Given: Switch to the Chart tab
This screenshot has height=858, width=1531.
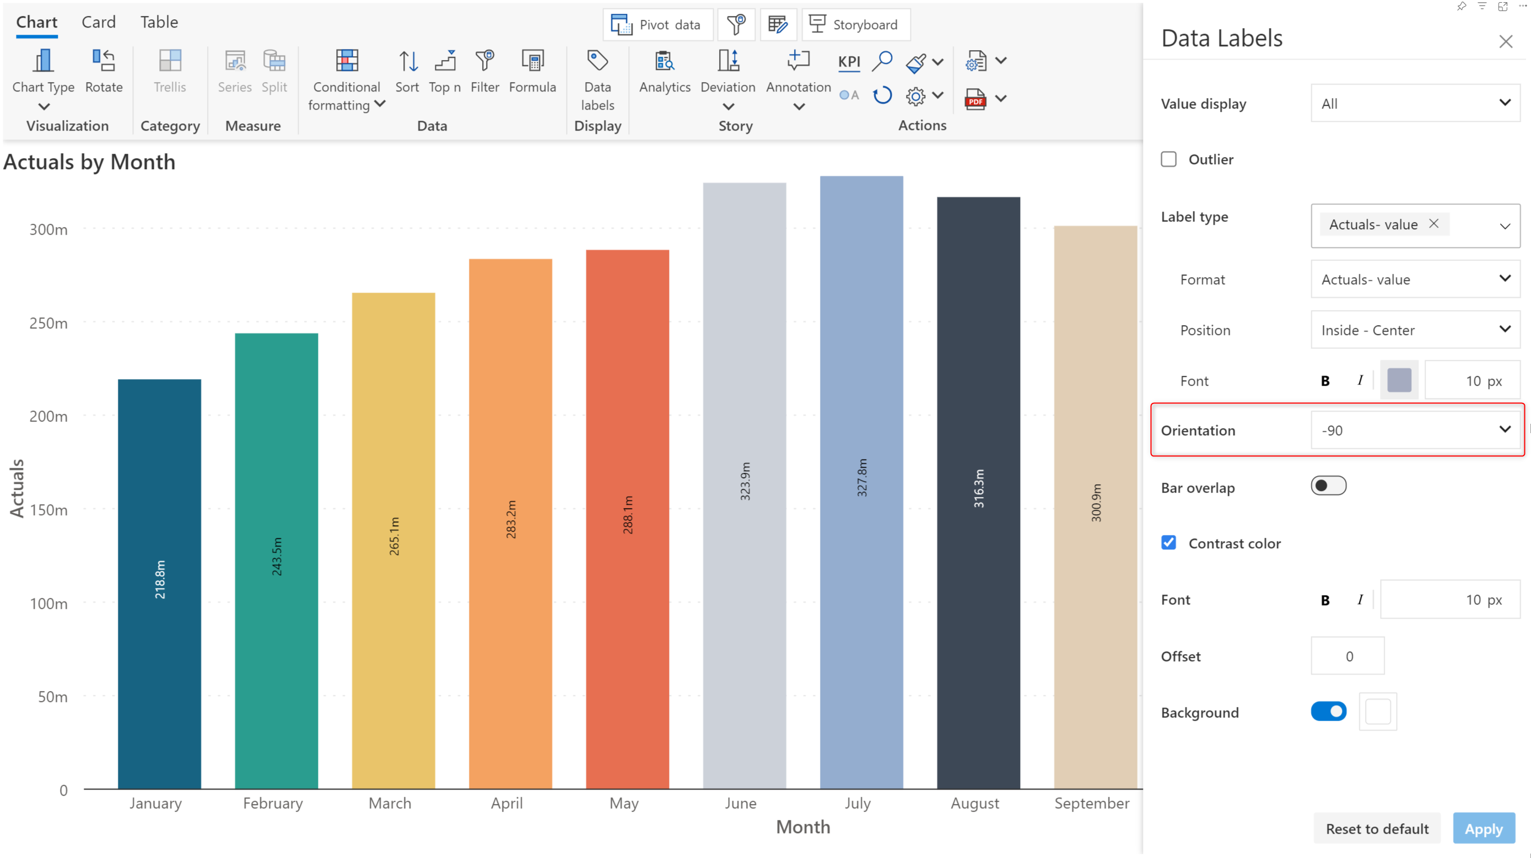Looking at the screenshot, I should tap(37, 22).
